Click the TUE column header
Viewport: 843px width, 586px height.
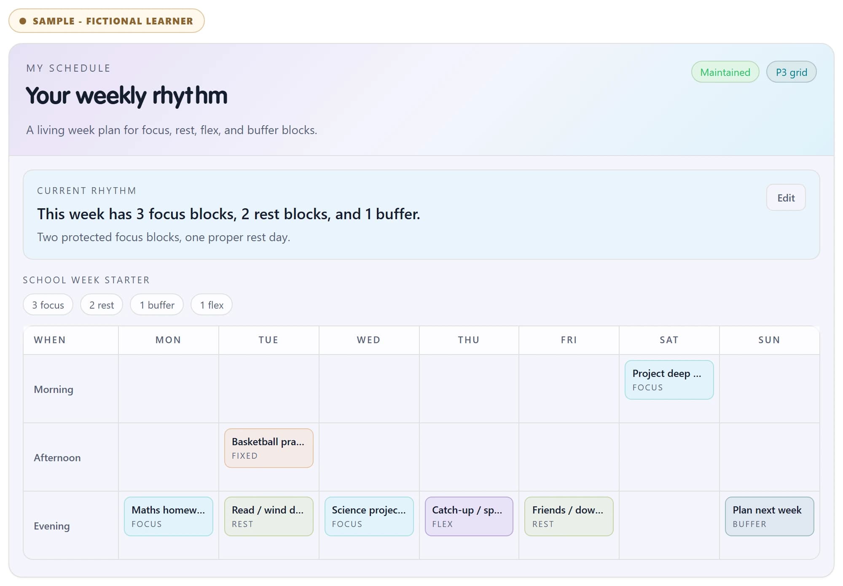(268, 340)
